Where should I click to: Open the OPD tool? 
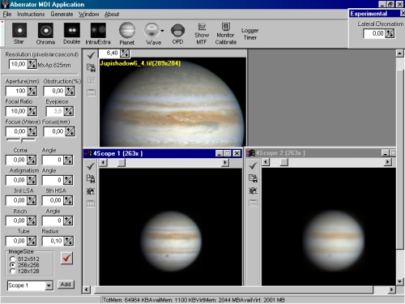coord(177,34)
